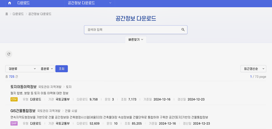
Task: Click the 1 / 73 page indicator
Action: [x=258, y=77]
